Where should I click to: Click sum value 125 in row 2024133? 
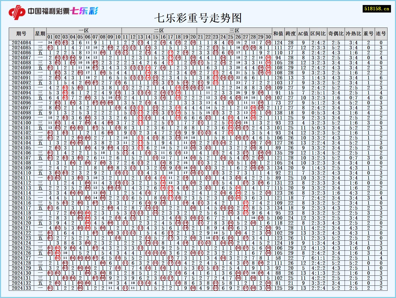[278, 288]
